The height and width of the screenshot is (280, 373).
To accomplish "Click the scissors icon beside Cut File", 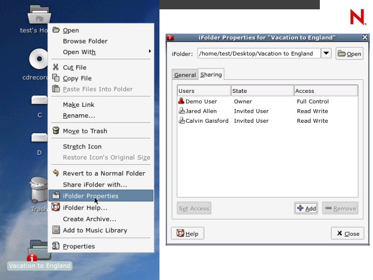I will 55,67.
